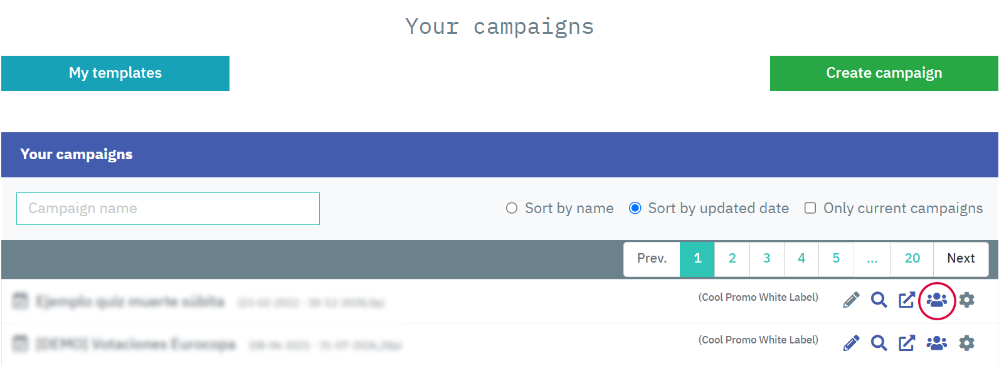Screen dimensions: 999x366
Task: Click the magnifier preview icon in first row
Action: tap(879, 300)
